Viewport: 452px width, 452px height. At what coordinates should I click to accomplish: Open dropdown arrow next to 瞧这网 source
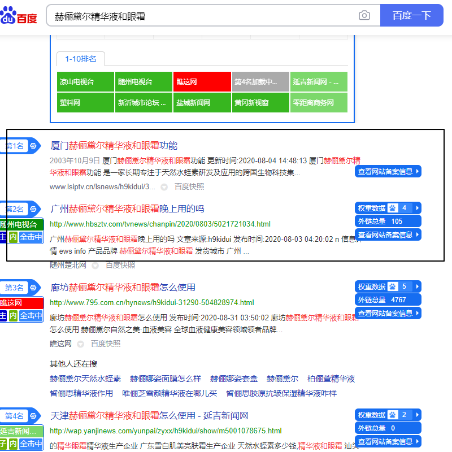point(80,344)
